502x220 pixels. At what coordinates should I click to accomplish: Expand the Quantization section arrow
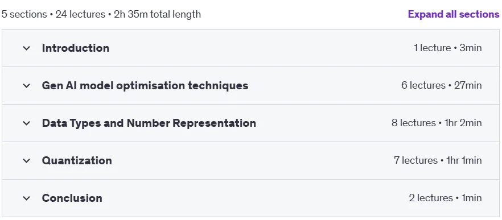[x=27, y=160]
